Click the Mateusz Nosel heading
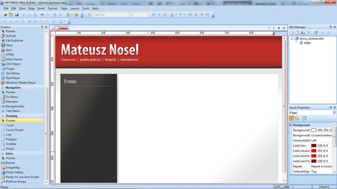Viewport: 337px width, 189px height. point(100,49)
